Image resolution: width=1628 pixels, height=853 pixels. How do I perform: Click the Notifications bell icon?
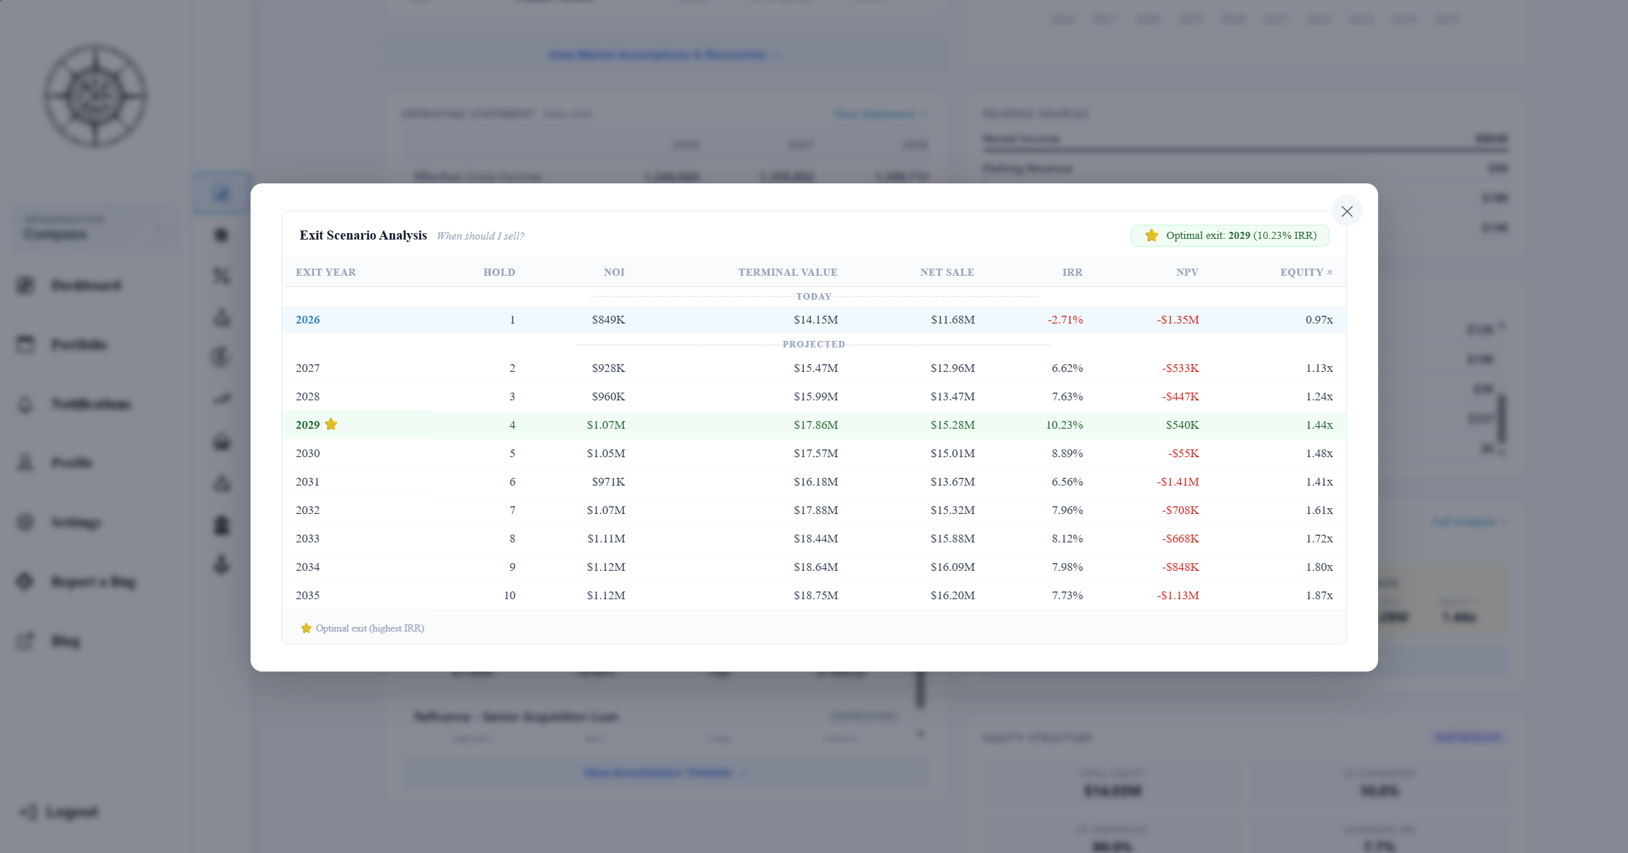pyautogui.click(x=25, y=404)
